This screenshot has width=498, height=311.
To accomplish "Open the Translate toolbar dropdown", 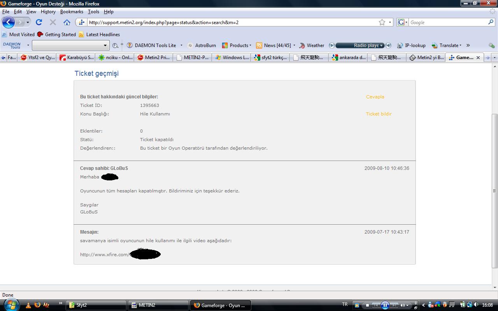I will pyautogui.click(x=447, y=45).
